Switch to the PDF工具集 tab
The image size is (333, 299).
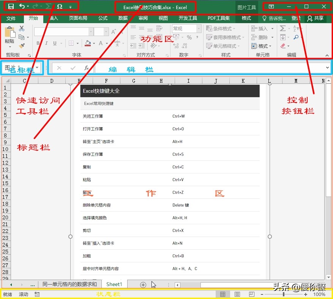(219, 18)
